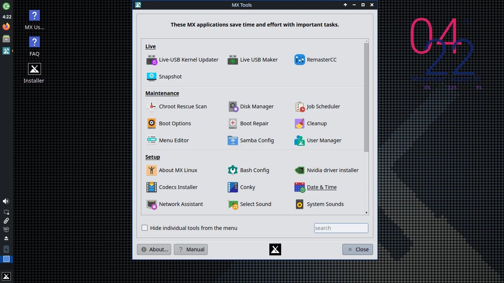Click inside the search field
This screenshot has width=504, height=283.
point(341,228)
